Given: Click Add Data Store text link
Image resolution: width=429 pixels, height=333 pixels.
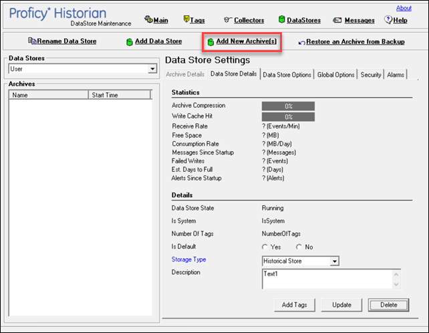Looking at the screenshot, I should (158, 41).
